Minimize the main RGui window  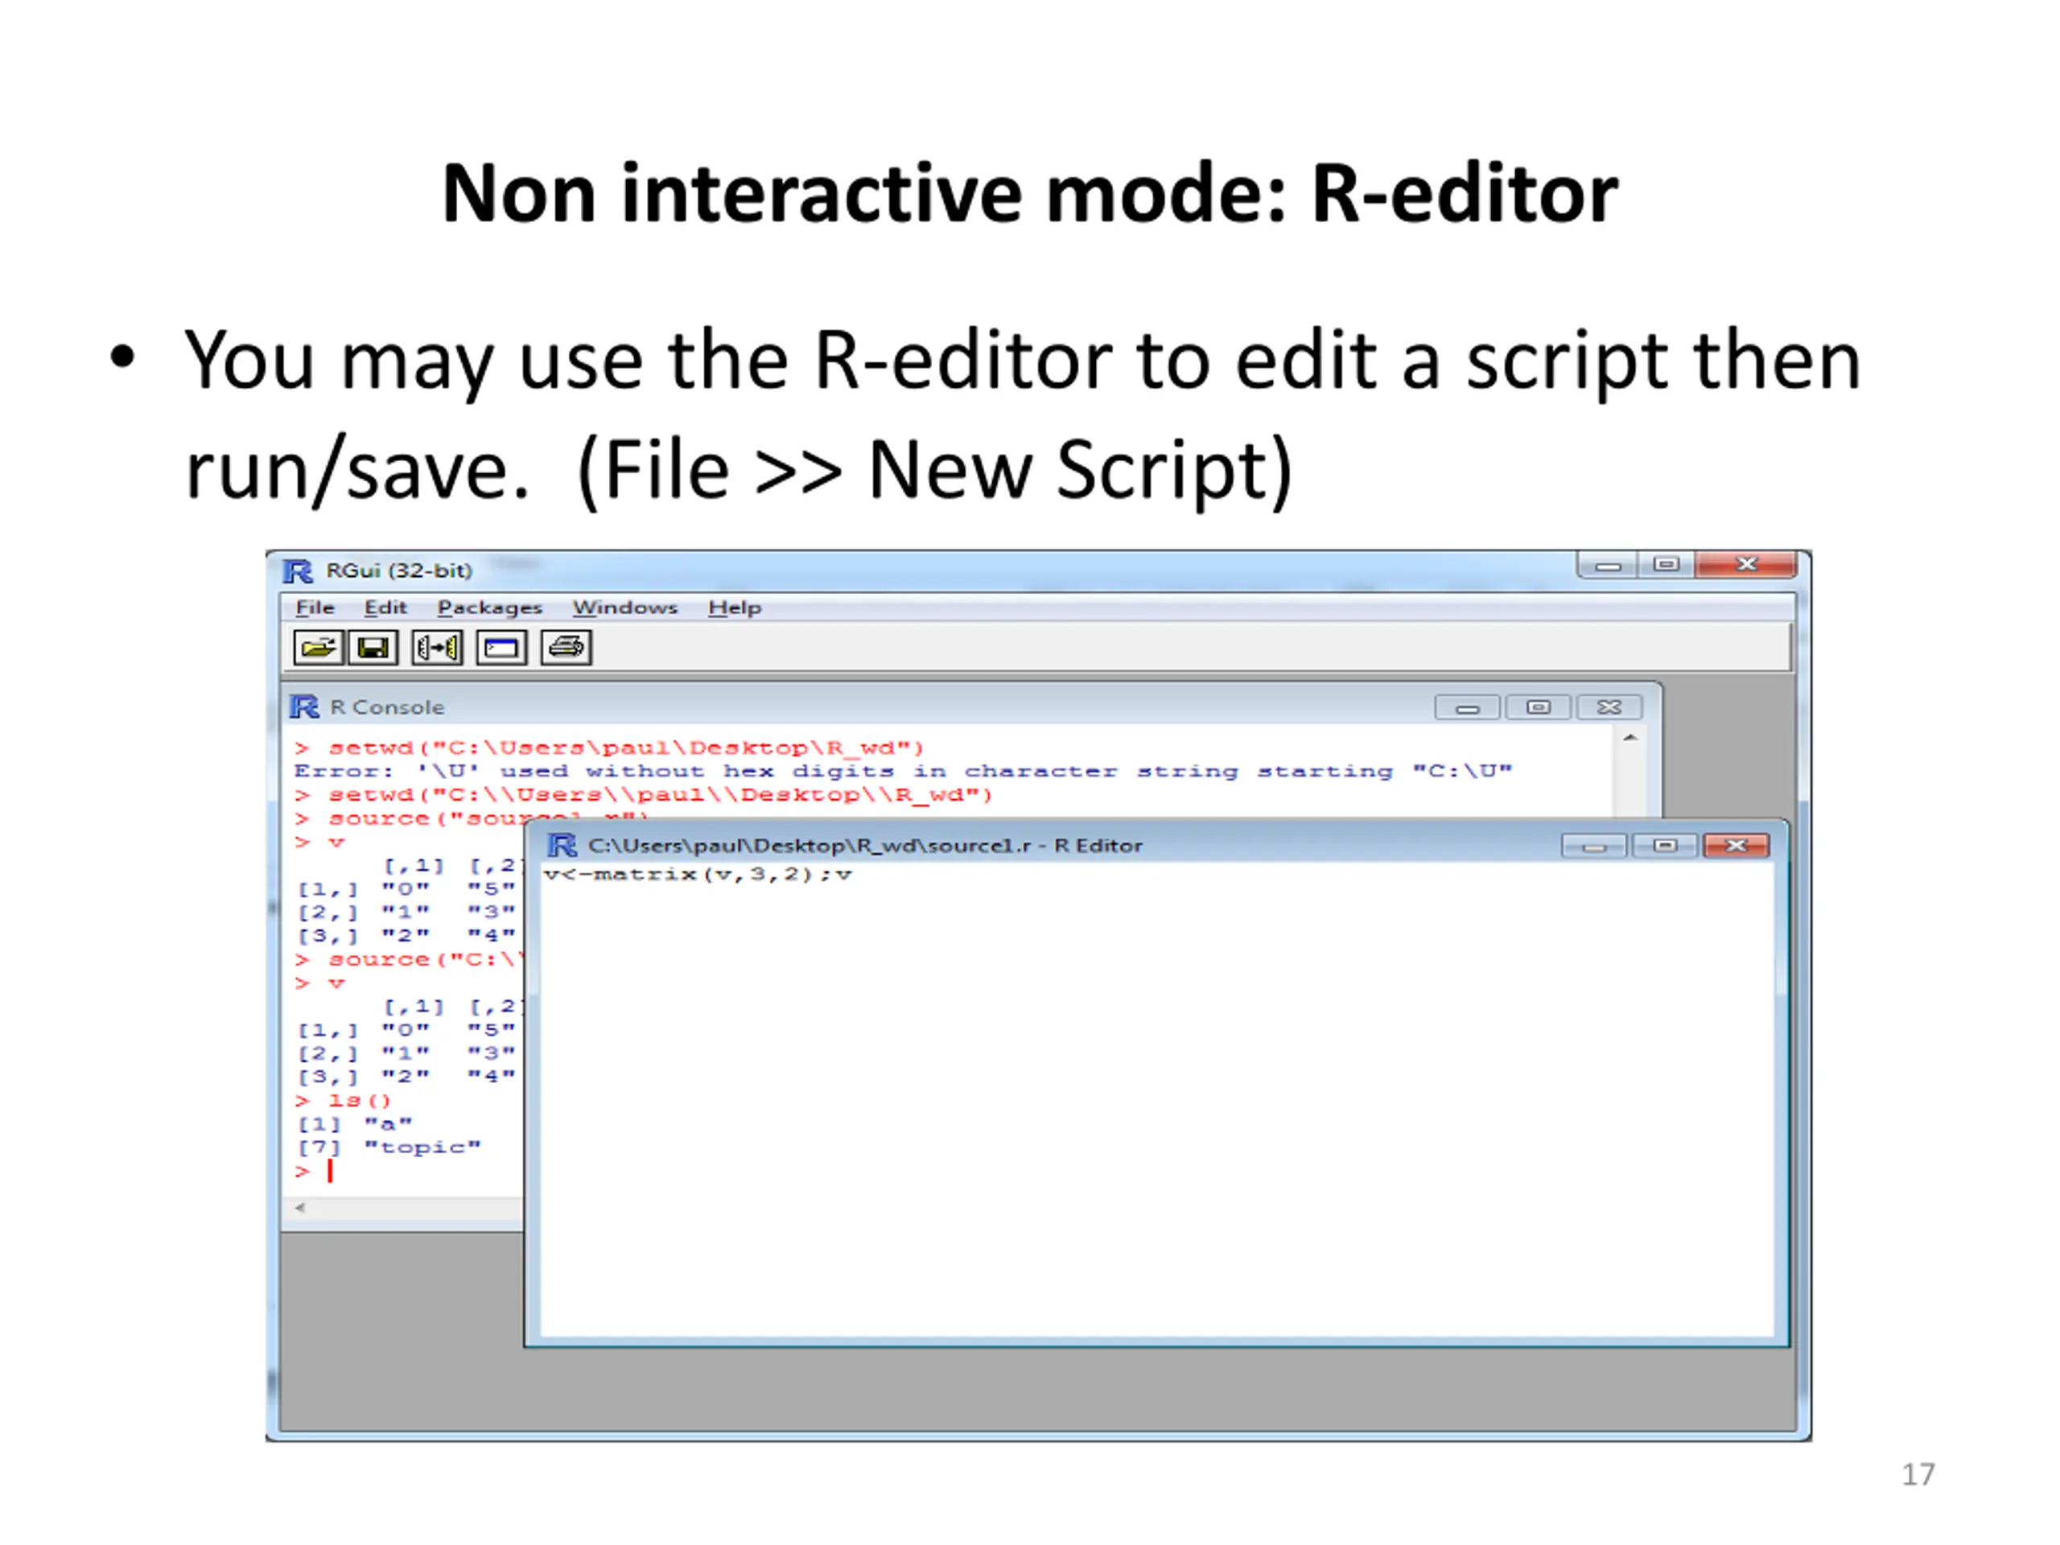(x=1608, y=565)
